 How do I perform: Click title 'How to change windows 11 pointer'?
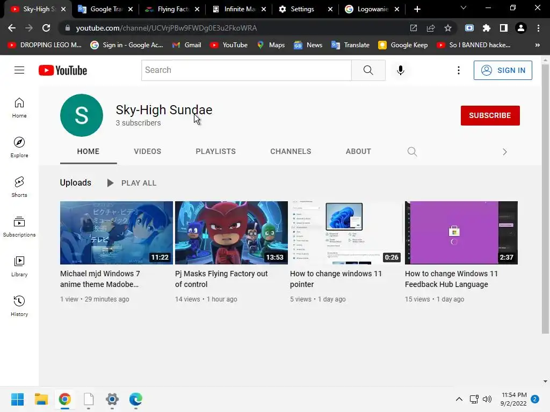click(336, 279)
